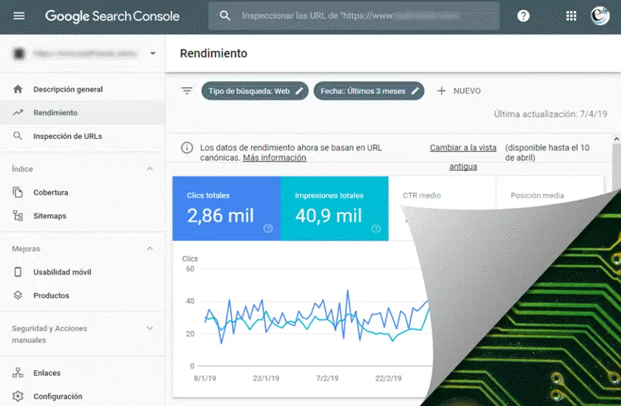621x406 pixels.
Task: Open the Google apps grid
Action: (571, 16)
